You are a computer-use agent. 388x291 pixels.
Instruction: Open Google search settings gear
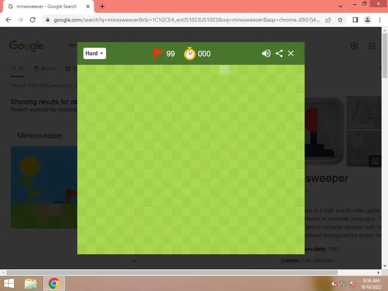(x=354, y=46)
